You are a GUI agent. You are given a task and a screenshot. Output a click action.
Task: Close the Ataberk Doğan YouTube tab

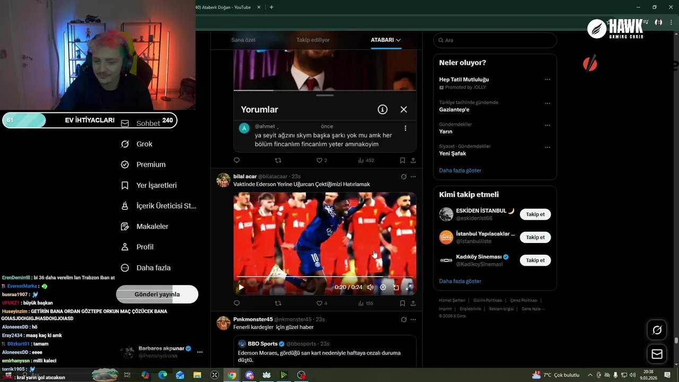pyautogui.click(x=259, y=7)
